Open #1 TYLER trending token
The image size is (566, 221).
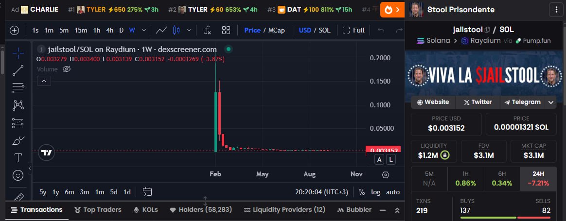(x=113, y=10)
